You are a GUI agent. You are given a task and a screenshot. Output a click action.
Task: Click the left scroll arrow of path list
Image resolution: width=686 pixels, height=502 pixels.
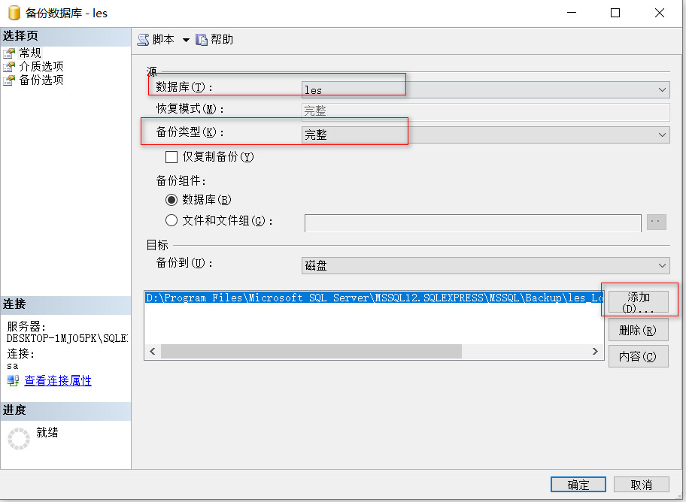click(153, 351)
